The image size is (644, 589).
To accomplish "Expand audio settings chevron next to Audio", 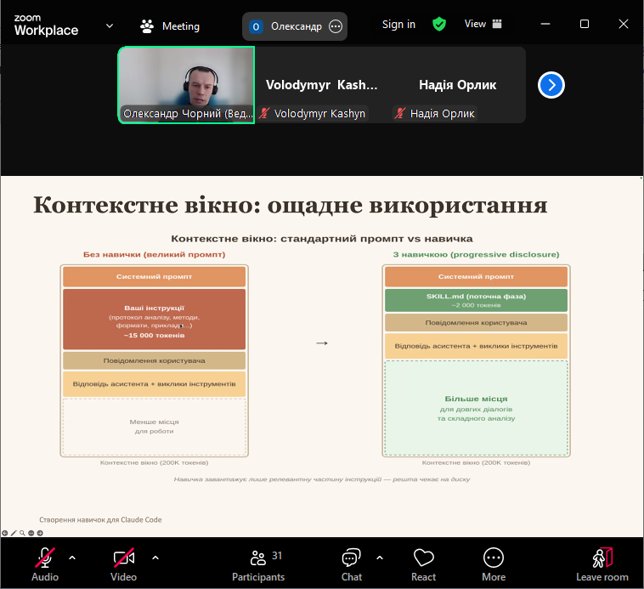I will pos(72,558).
